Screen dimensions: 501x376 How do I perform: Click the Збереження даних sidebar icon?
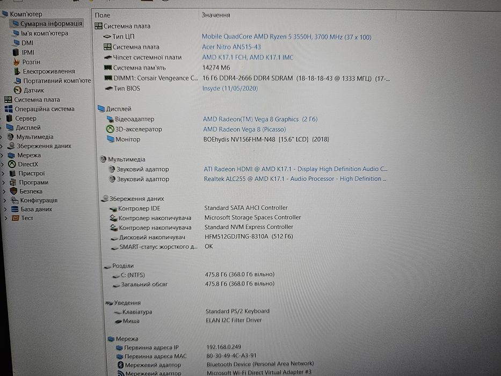coord(11,146)
